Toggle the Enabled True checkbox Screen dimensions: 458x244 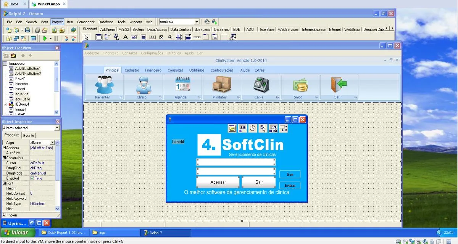pos(32,178)
